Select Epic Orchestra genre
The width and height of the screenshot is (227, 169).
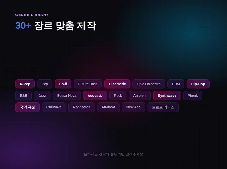coord(149,84)
